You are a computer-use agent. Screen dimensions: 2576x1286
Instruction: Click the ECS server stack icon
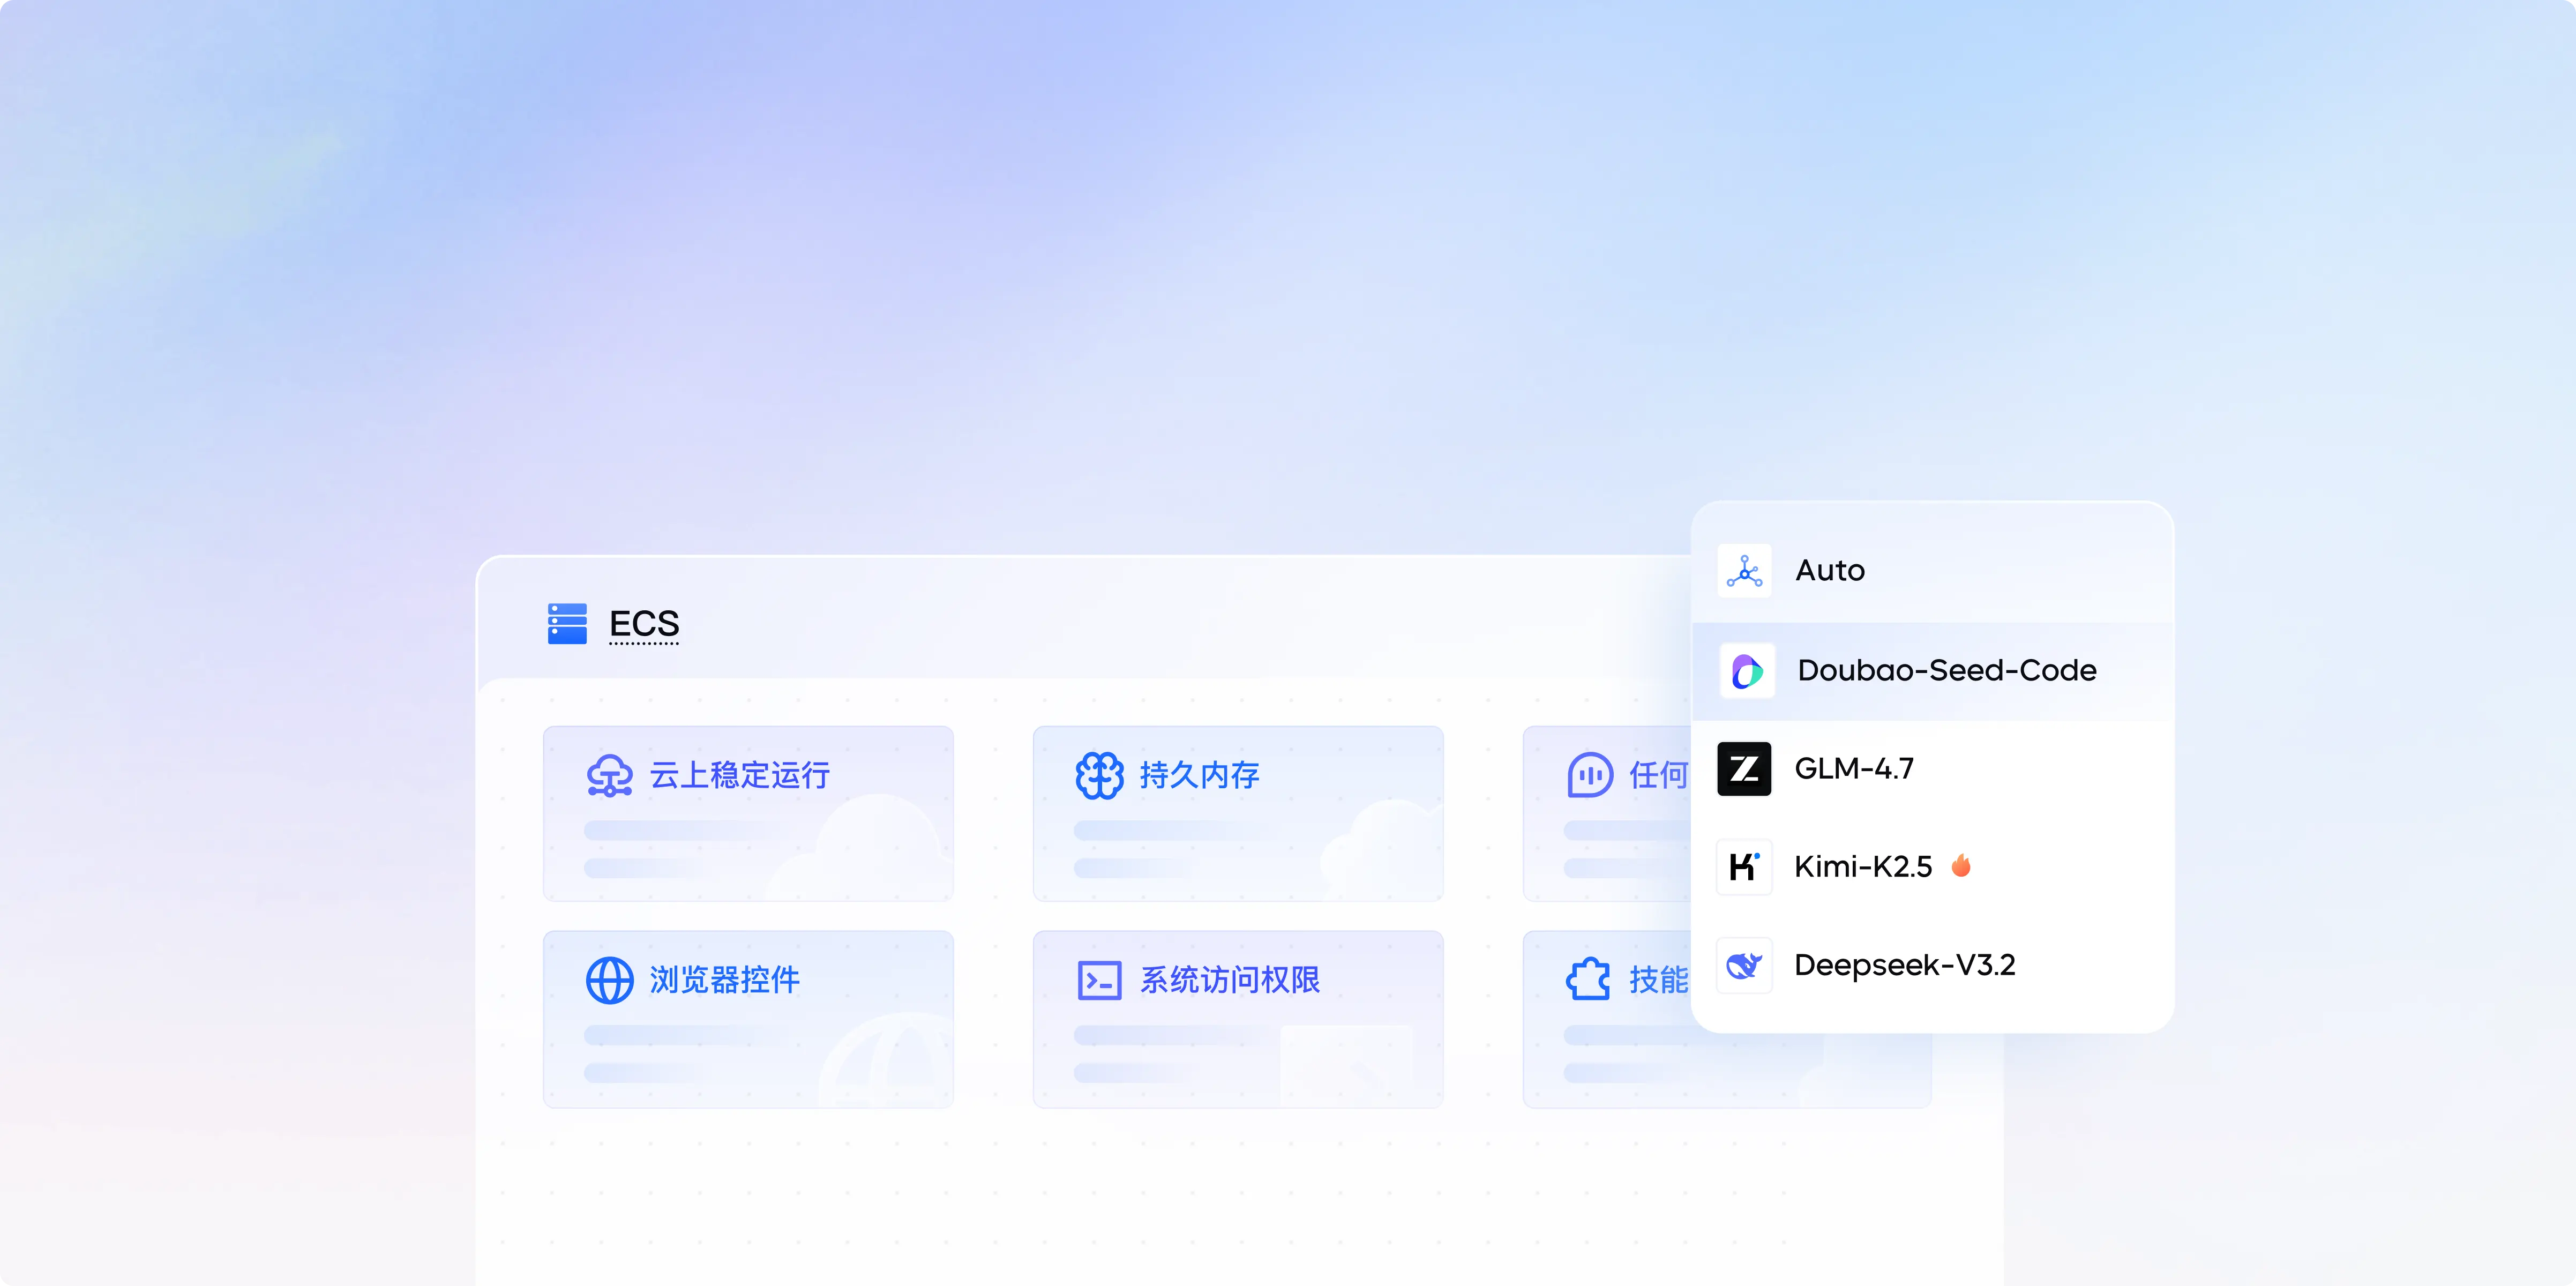click(x=567, y=623)
